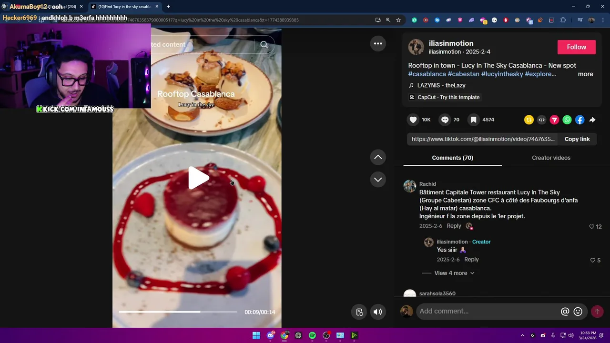
Task: Select the Comments (70) tab
Action: [452, 158]
